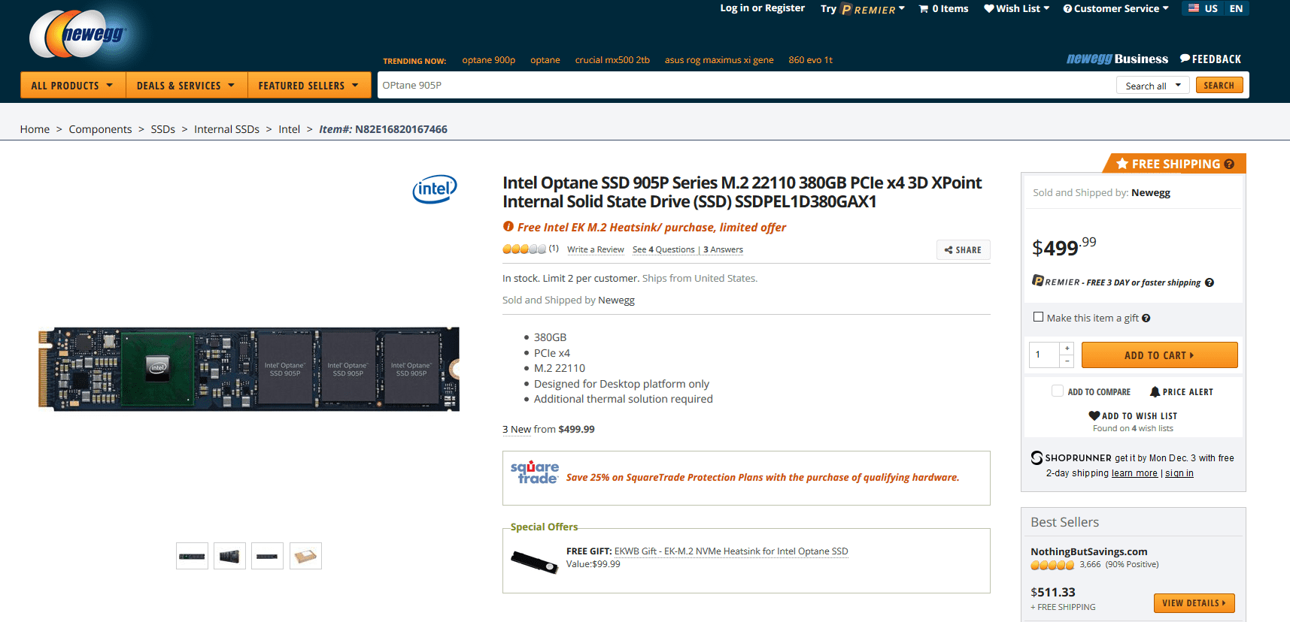Viewport: 1290px width, 622px height.
Task: Click trending search crucial mx500 2tb
Action: (x=612, y=60)
